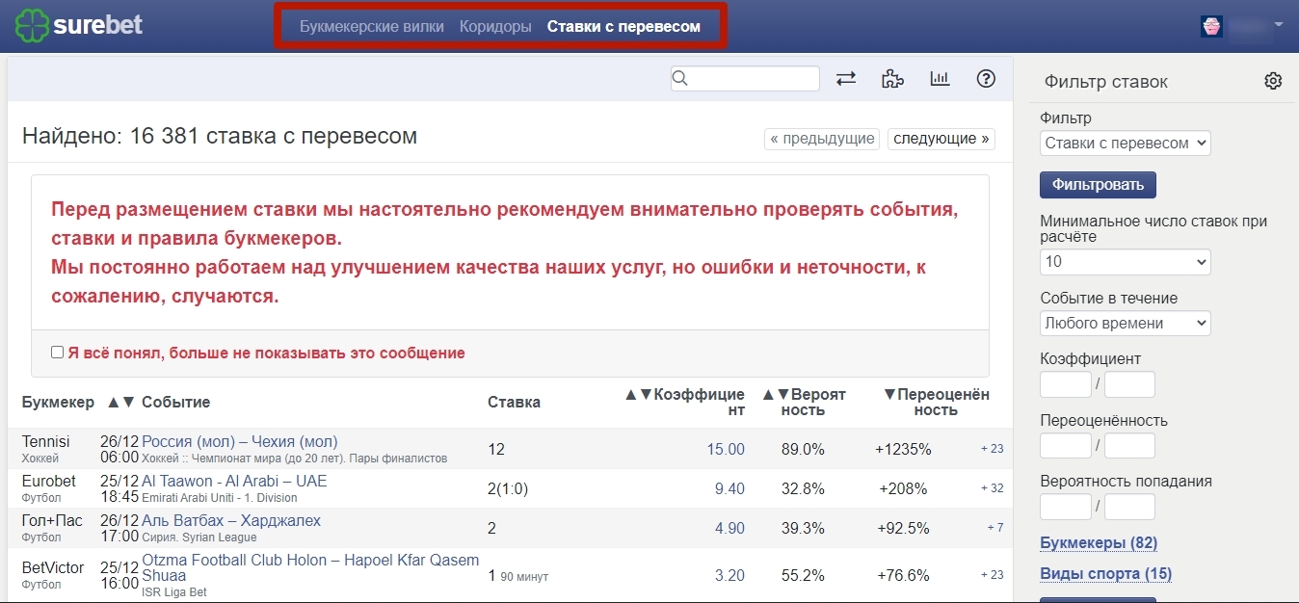Open the help question mark icon
The image size is (1299, 603).
coord(986,79)
